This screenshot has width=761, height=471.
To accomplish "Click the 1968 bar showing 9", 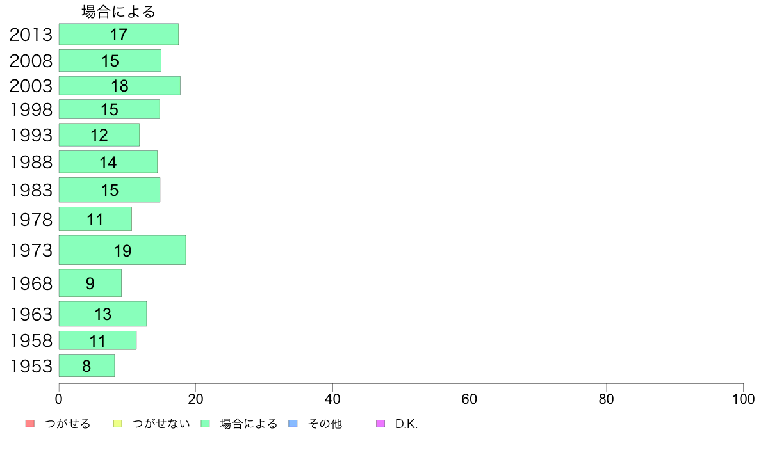I will pos(90,283).
